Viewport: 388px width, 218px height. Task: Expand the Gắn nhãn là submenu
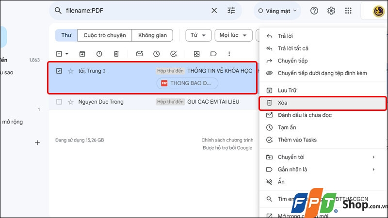(x=323, y=170)
